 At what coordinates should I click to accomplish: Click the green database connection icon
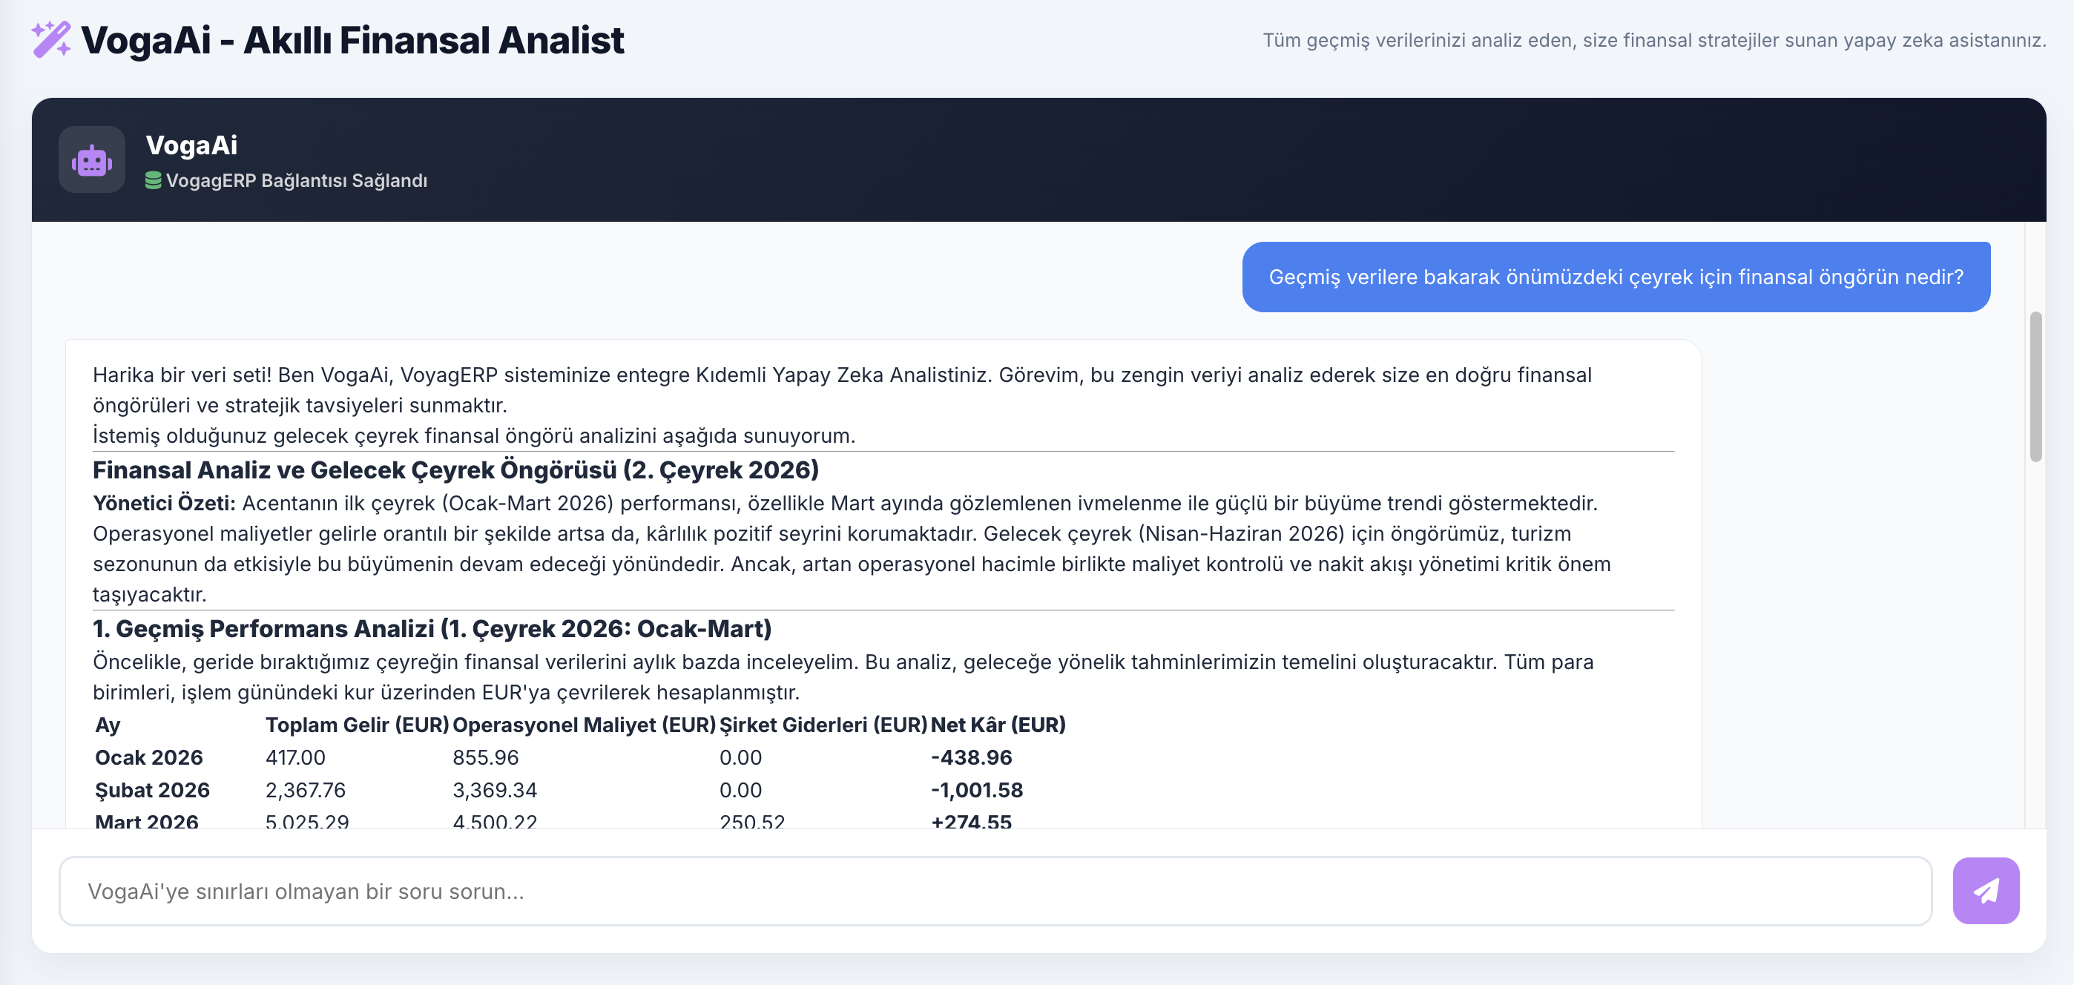(154, 180)
